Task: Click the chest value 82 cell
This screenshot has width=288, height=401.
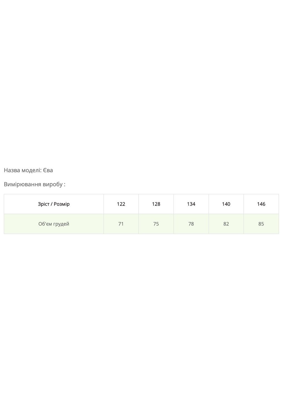Action: pos(226,224)
